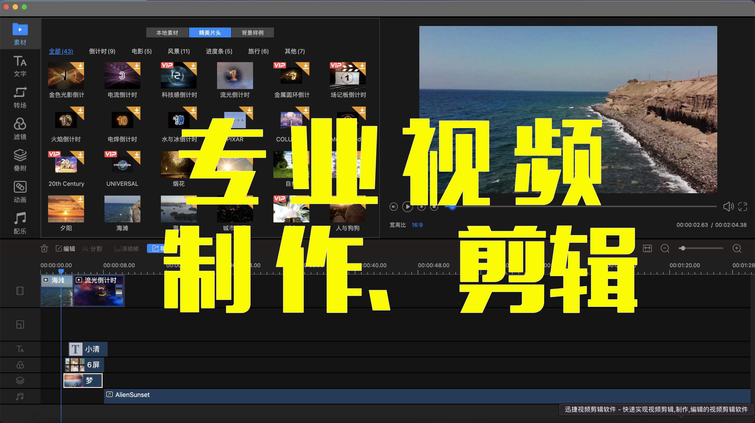Open the 16:9 aspect ratio dropdown
This screenshot has height=423, width=755.
(418, 225)
